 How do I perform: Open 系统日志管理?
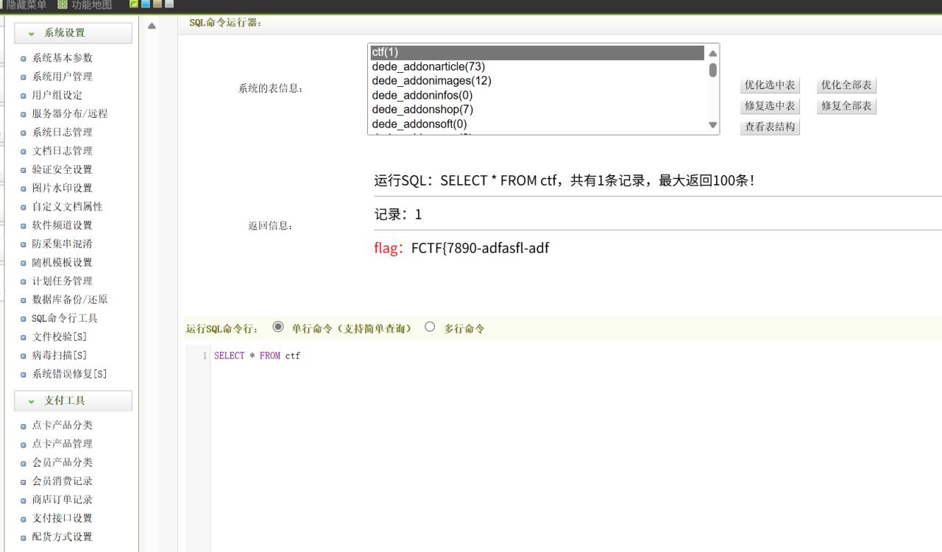[63, 132]
